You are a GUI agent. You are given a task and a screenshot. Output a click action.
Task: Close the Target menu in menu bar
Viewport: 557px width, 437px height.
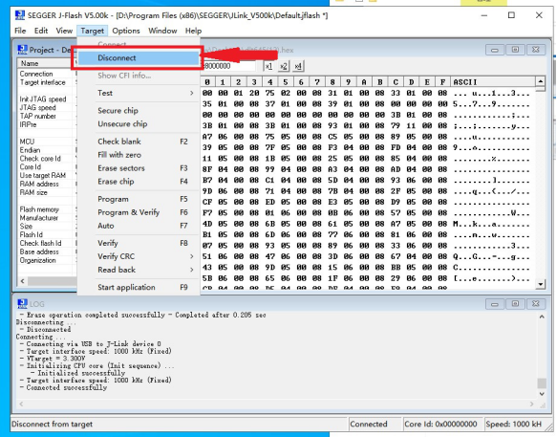(92, 31)
